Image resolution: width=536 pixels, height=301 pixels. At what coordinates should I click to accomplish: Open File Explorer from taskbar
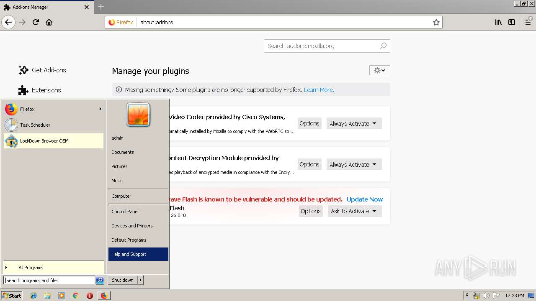click(47, 296)
